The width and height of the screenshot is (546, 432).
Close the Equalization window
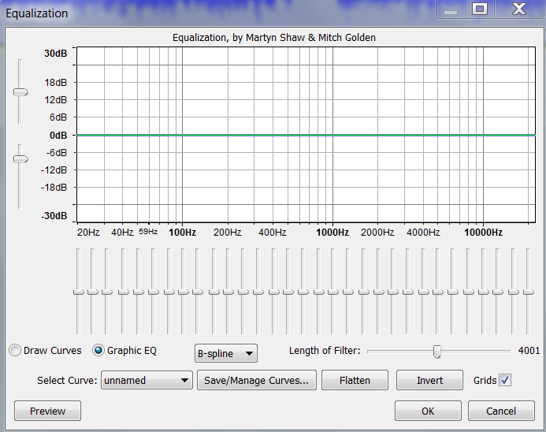click(x=519, y=9)
